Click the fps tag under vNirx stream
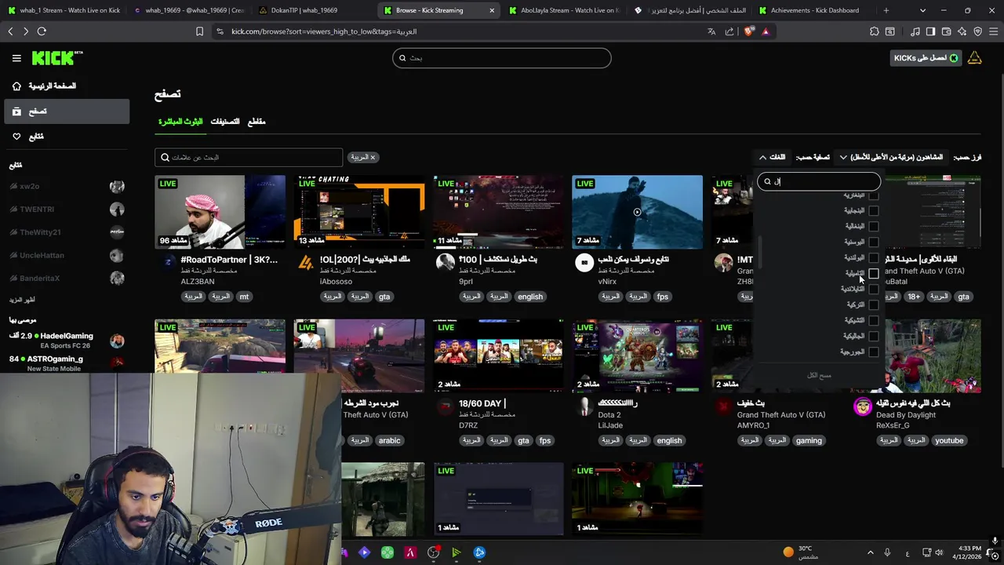The width and height of the screenshot is (1004, 565). pos(663,297)
